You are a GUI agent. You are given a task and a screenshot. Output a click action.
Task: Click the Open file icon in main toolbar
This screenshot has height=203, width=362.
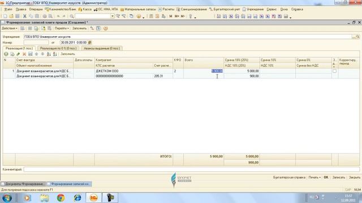(x=11, y=16)
